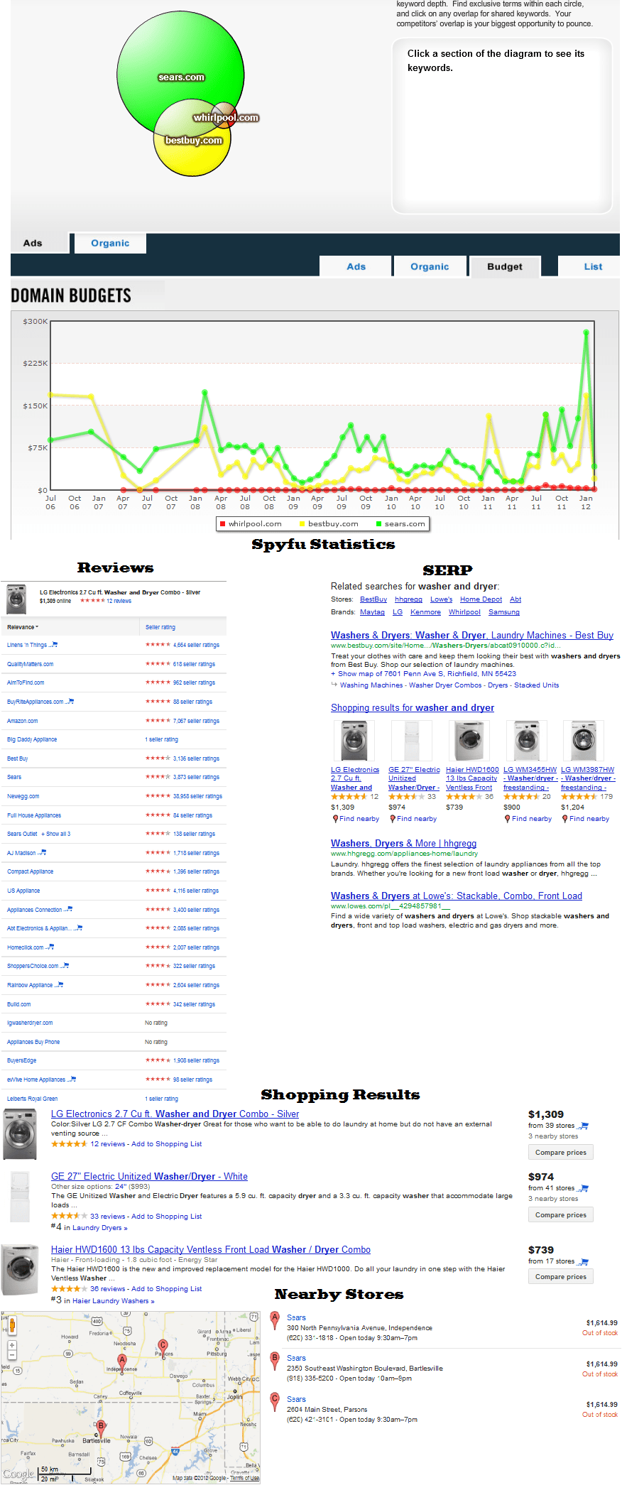Click the C pin beside Sears on Main Street

tap(275, 1402)
